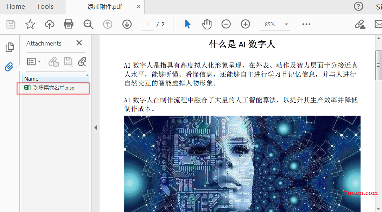Screen dimensions: 382x212
Task: Bookmark document with the star icon
Action: point(30,24)
